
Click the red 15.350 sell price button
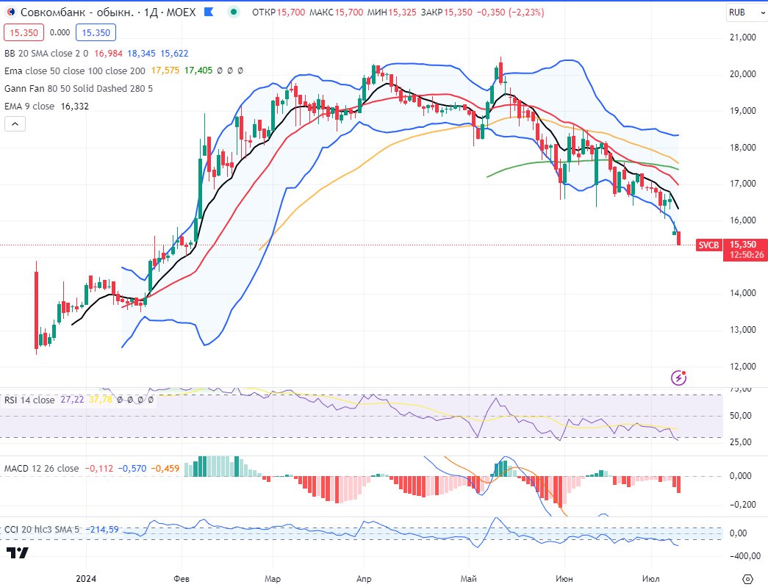[x=24, y=33]
